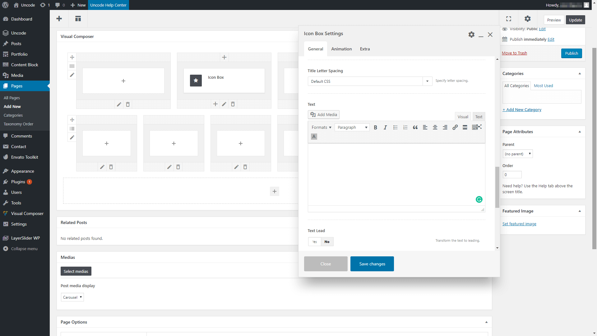Switch to Text editor tab
Image resolution: width=597 pixels, height=336 pixels.
(x=479, y=117)
